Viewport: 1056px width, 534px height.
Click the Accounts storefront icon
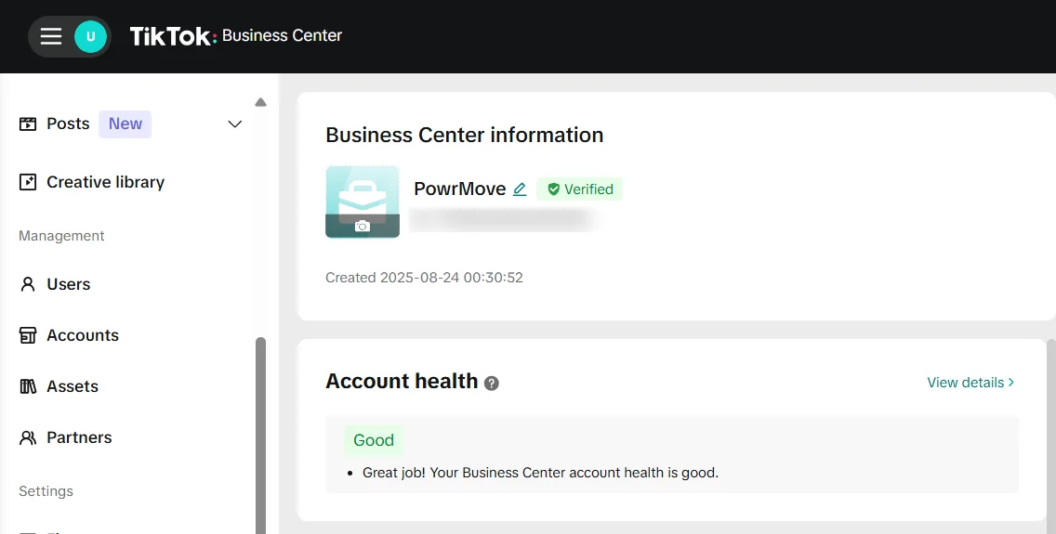point(28,335)
